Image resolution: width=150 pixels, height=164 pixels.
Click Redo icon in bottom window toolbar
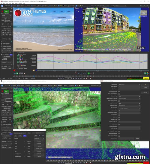click(9, 85)
